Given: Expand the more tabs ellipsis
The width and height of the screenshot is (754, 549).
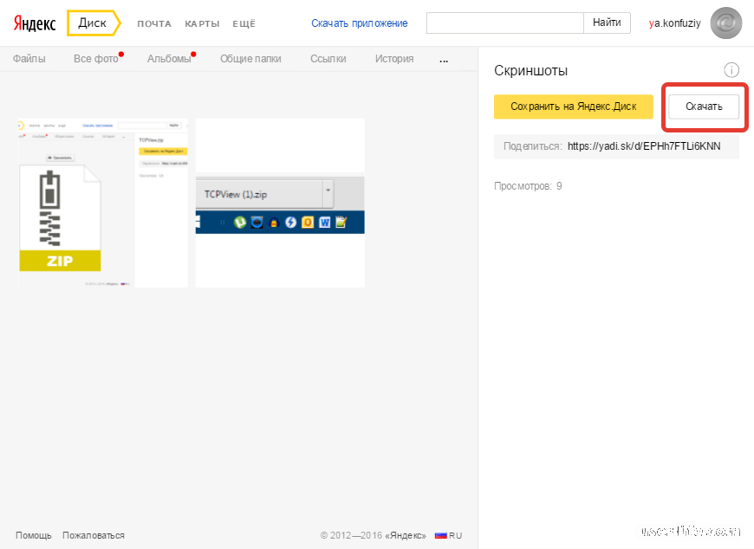Looking at the screenshot, I should pos(444,61).
